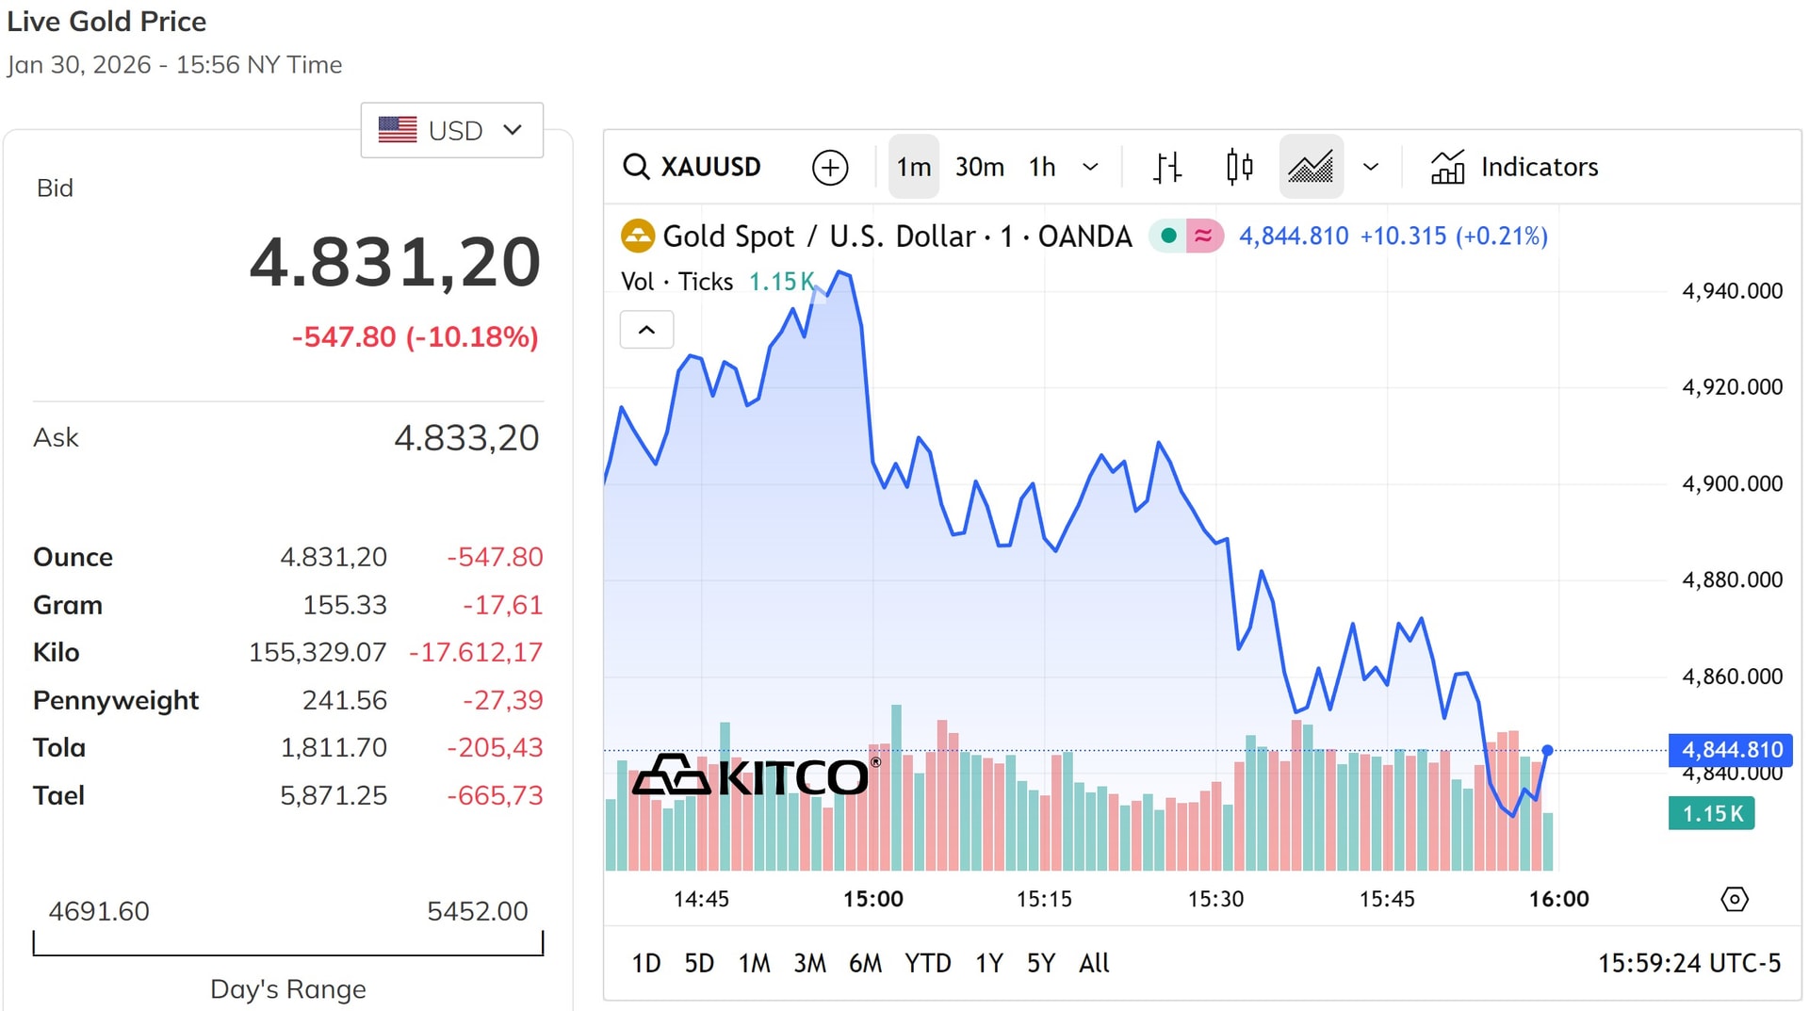The width and height of the screenshot is (1809, 1011).
Task: Toggle the green market status dot
Action: click(x=1168, y=236)
